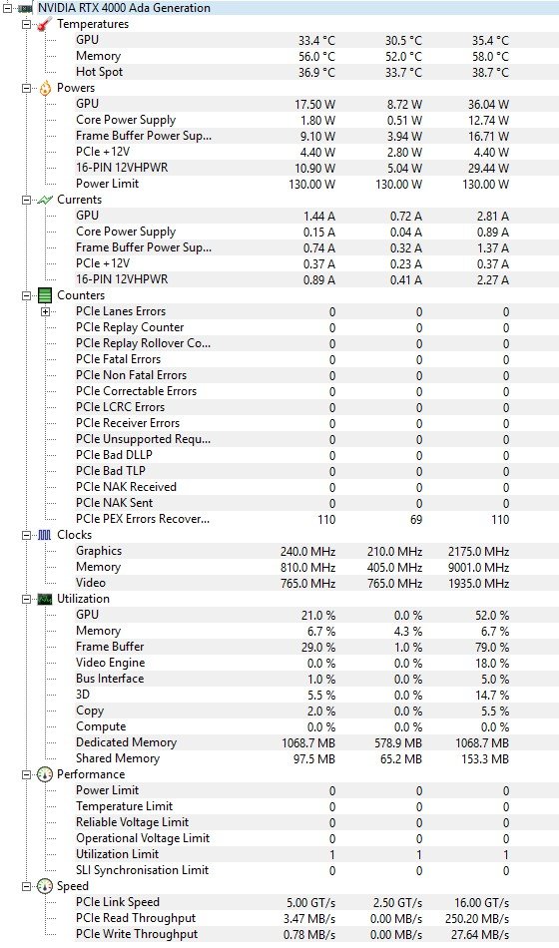This screenshot has width=559, height=948.
Task: Collapse the NVIDIA RTX 4000 Ada Generation node
Action: [x=7, y=8]
